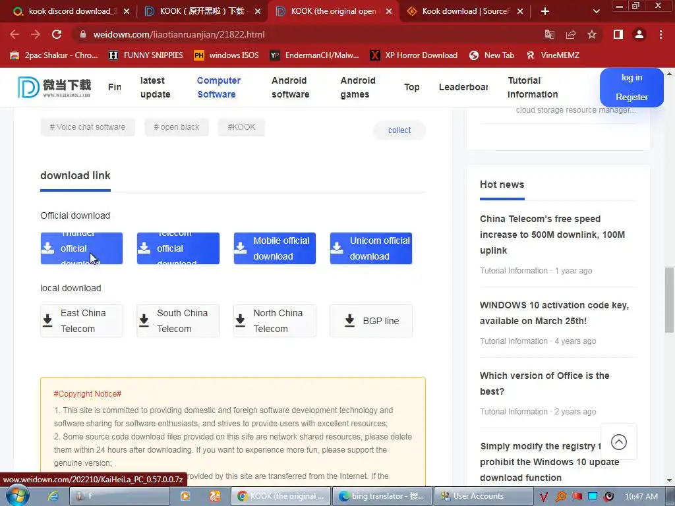
Task: Click the Register button
Action: 631,98
